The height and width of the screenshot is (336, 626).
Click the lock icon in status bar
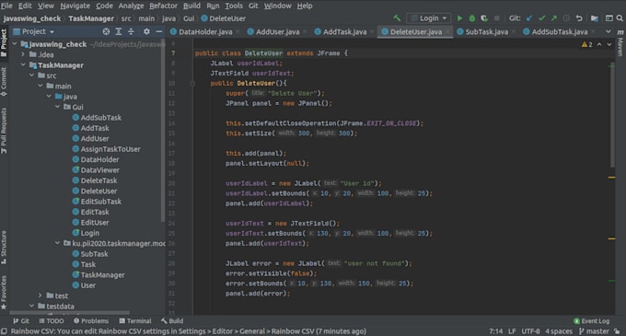pos(617,331)
